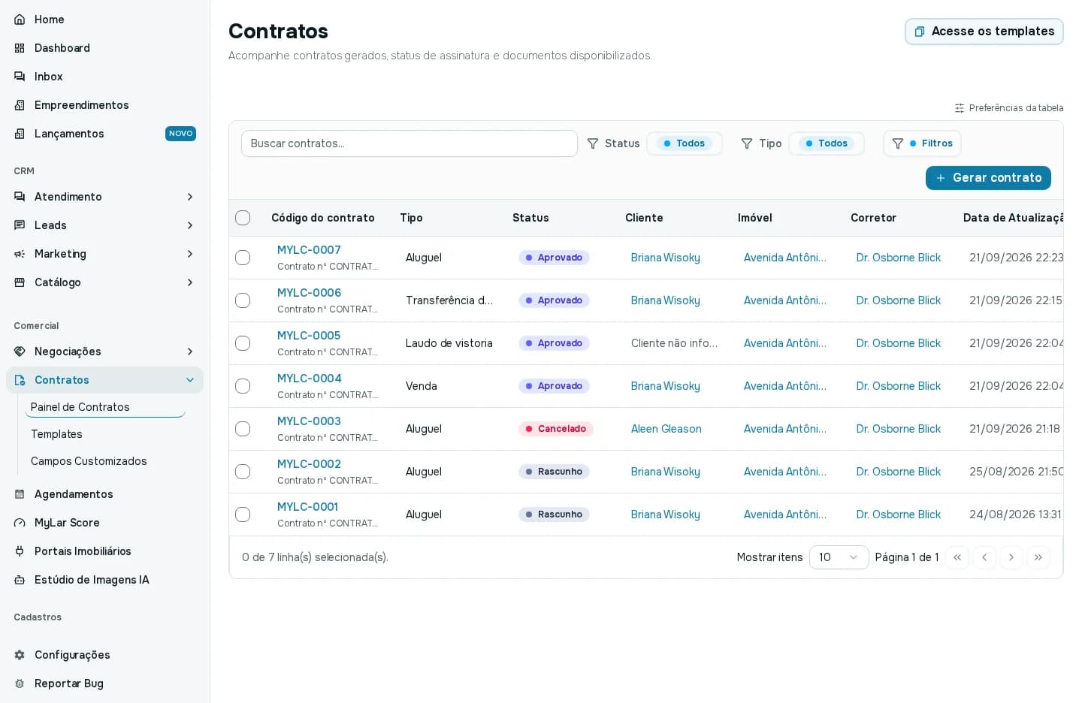Click Acesse os templates button
Viewport: 1082px width, 703px height.
(984, 32)
